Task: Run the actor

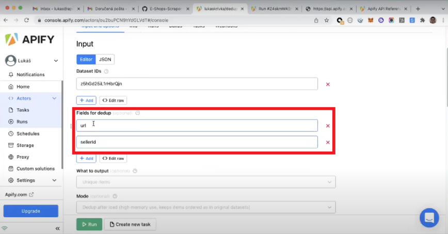Action: click(x=89, y=224)
